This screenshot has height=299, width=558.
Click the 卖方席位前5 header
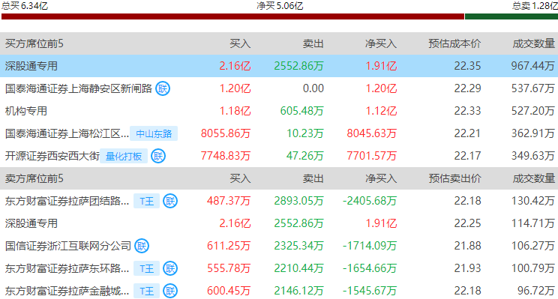pos(34,178)
